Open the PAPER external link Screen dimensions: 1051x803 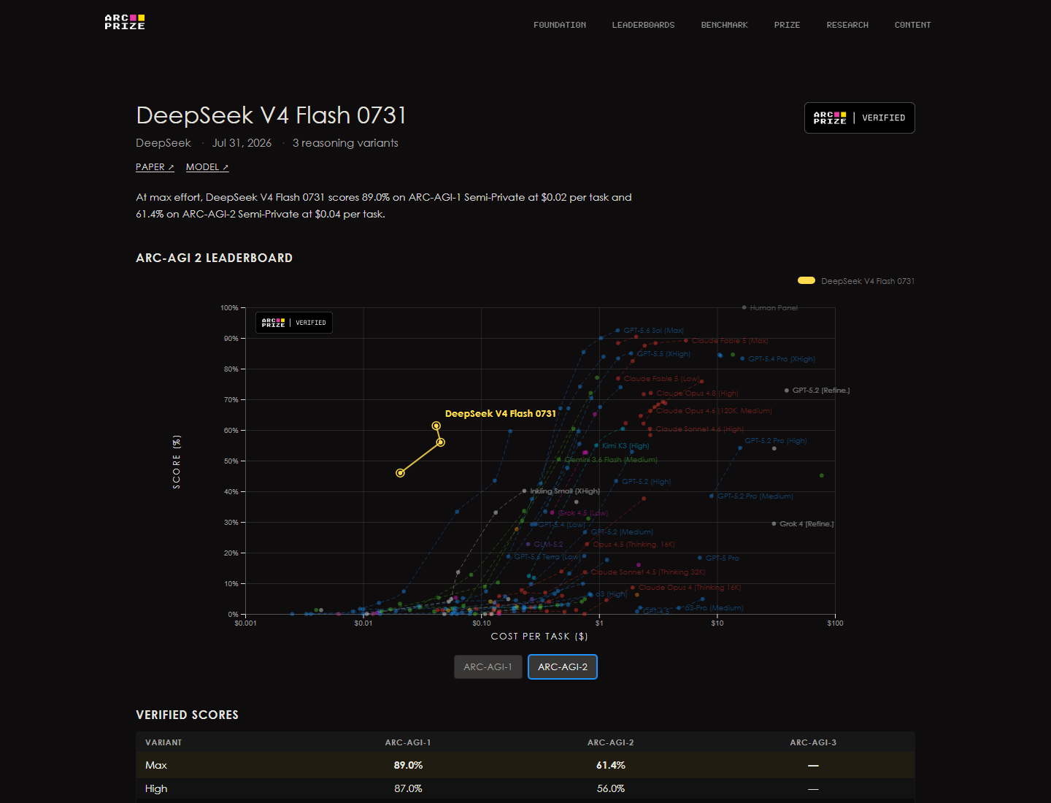click(155, 167)
